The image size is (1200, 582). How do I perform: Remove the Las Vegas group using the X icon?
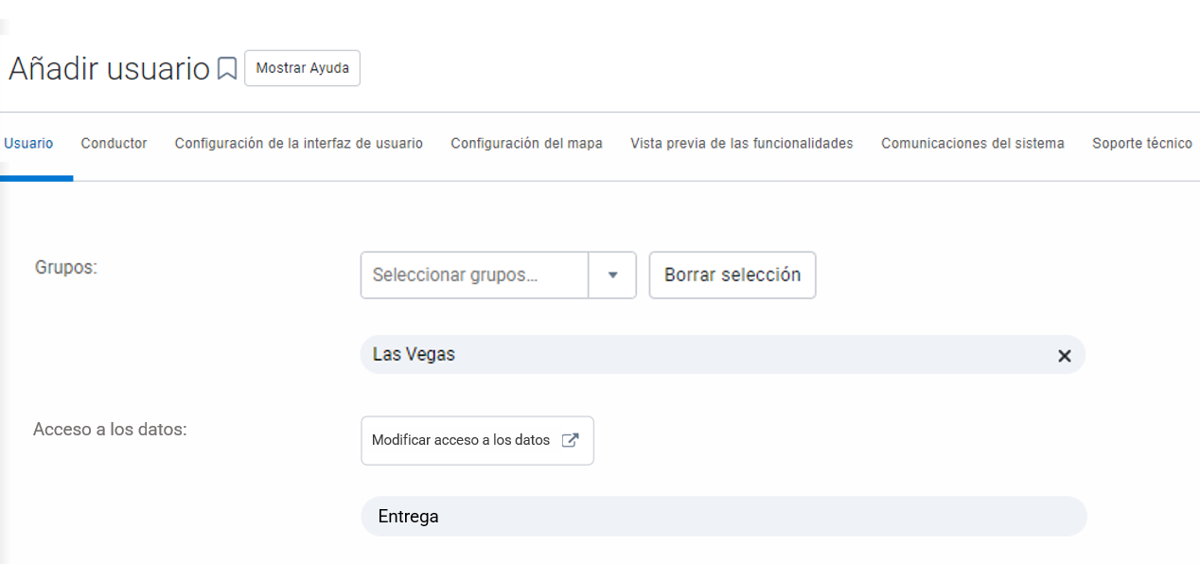(1064, 355)
